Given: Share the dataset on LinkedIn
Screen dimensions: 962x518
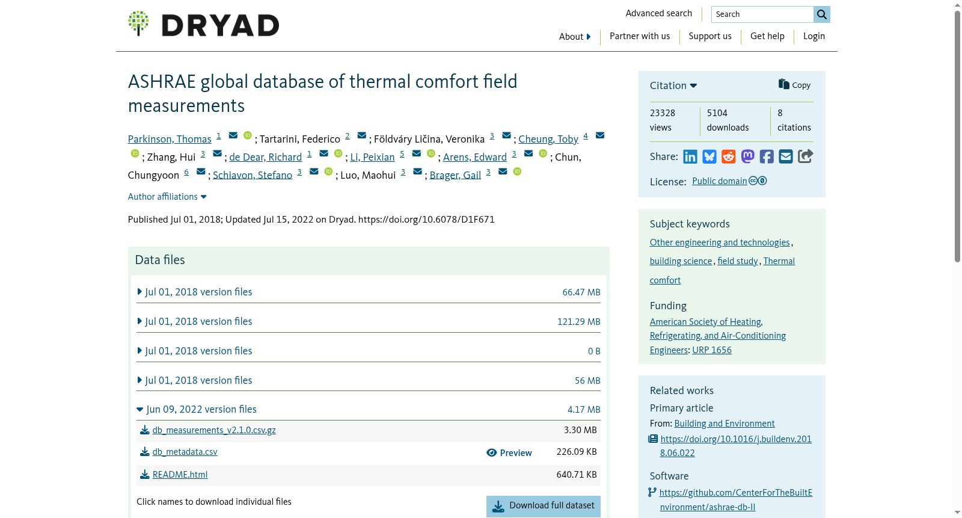Looking at the screenshot, I should pyautogui.click(x=690, y=157).
